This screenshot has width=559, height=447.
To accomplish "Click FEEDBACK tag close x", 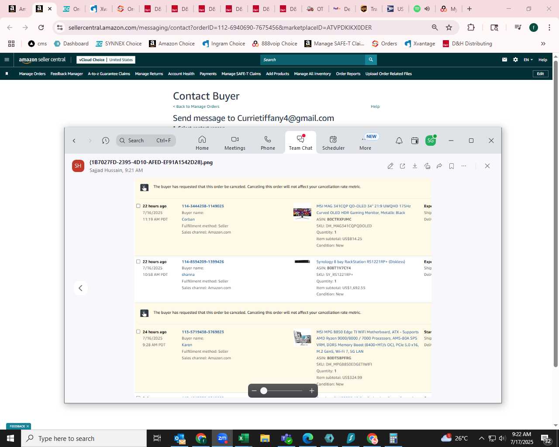I will pos(28,426).
